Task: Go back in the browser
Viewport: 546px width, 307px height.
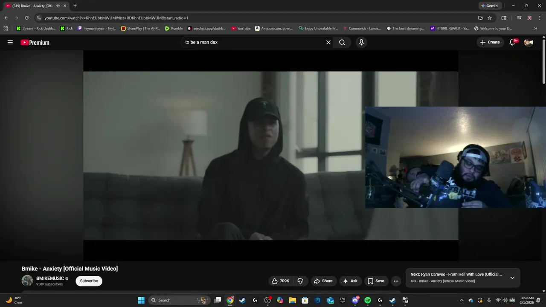Action: (6, 18)
